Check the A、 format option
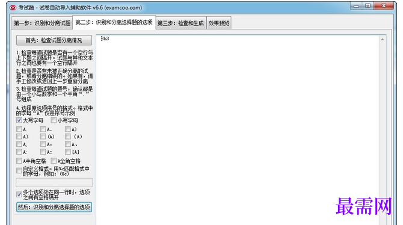Viewport: 403px width, 225px height. pos(68,144)
